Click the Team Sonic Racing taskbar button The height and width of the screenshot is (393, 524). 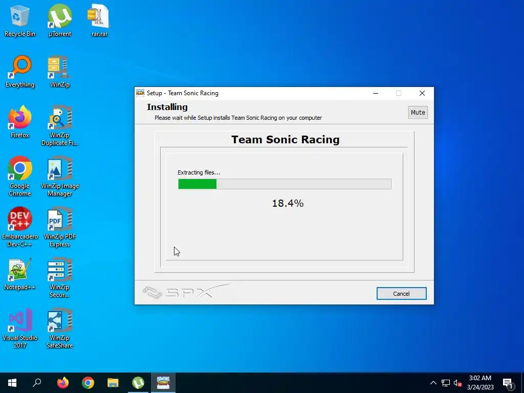pyautogui.click(x=163, y=383)
